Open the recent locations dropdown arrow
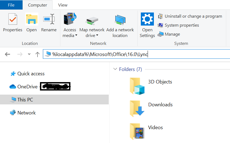 point(29,54)
